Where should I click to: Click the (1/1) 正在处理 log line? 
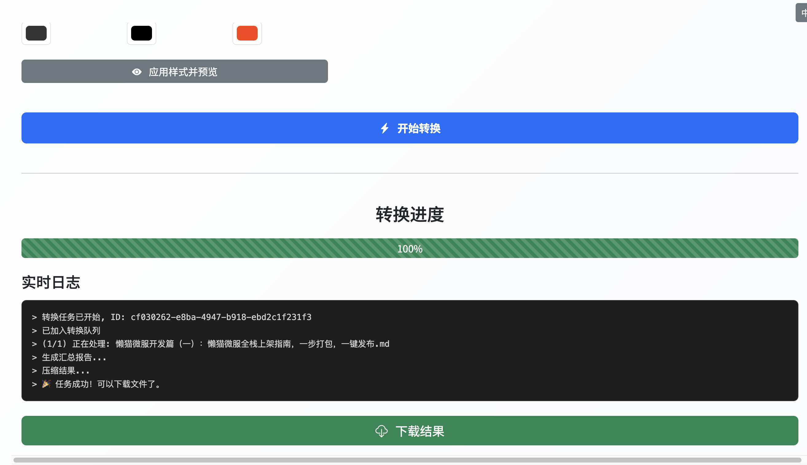pos(210,344)
